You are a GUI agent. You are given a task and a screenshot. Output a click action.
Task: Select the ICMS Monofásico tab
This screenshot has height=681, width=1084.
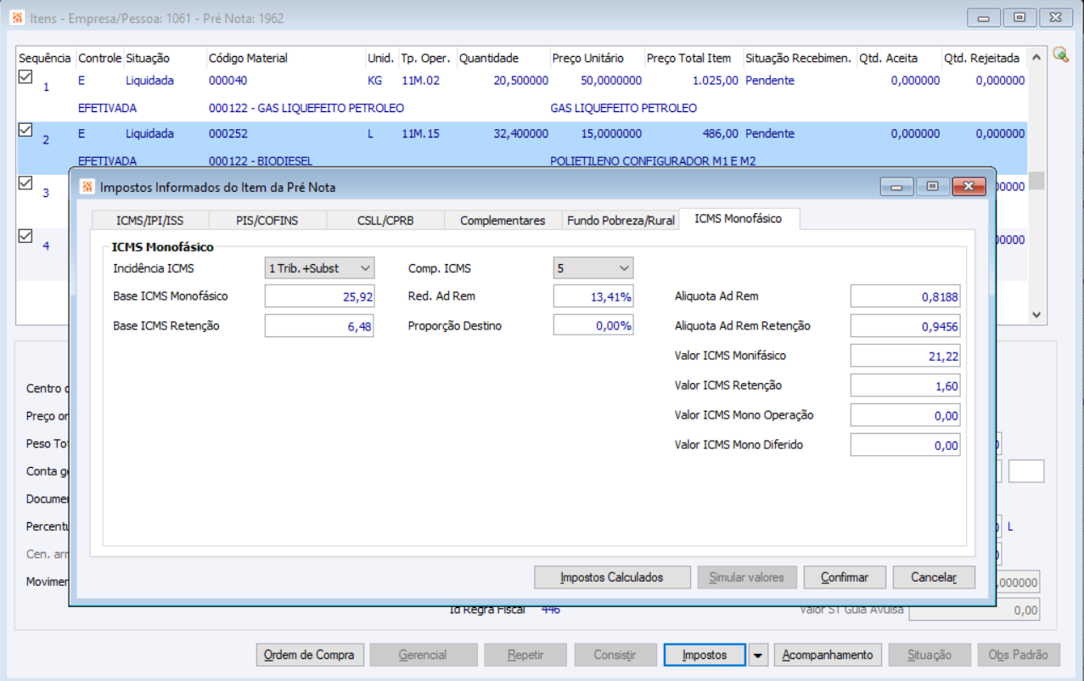(740, 218)
